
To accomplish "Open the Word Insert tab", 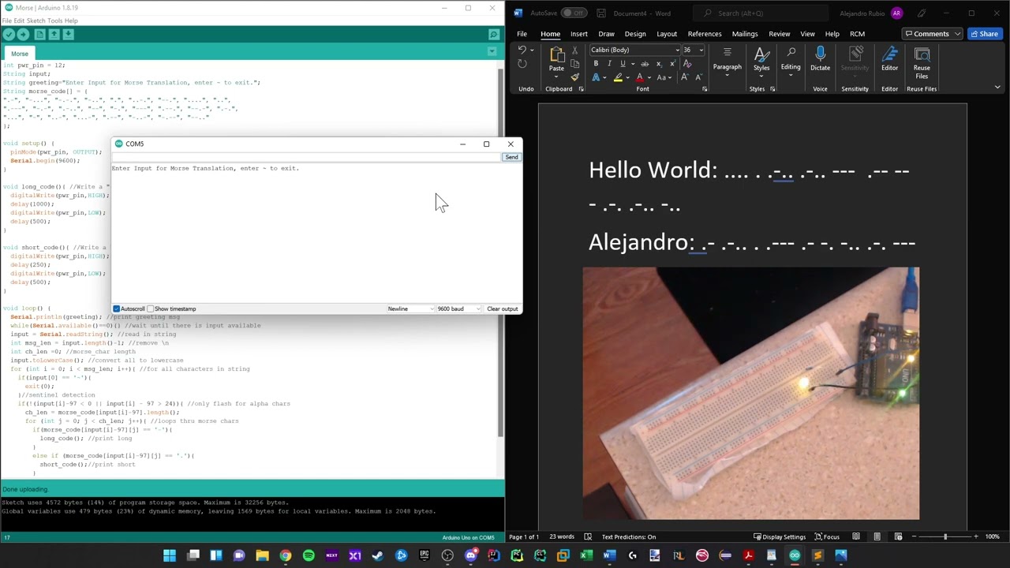I will tap(579, 34).
